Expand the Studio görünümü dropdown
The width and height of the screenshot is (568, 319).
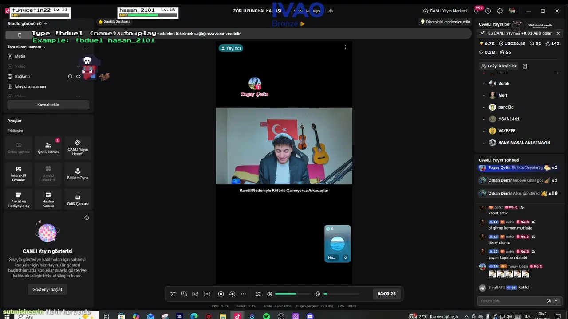(28, 23)
